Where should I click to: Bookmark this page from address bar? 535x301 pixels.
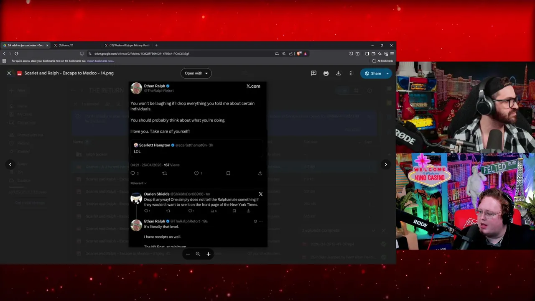[x=82, y=54]
